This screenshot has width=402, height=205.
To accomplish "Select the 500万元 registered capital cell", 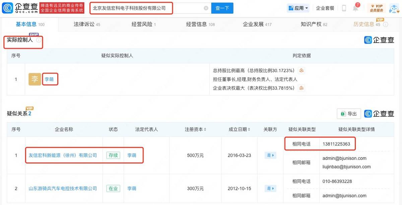I will point(195,156).
